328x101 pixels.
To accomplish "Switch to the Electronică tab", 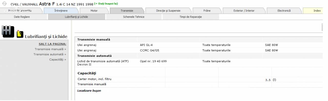I will tap(284, 10).
